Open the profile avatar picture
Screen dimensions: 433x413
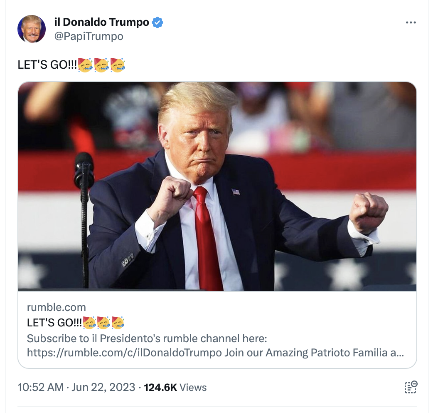(32, 29)
